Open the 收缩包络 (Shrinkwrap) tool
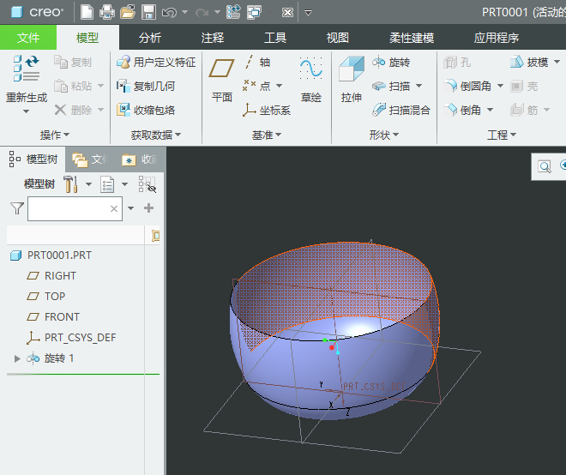Viewport: 566px width, 475px height. (x=146, y=111)
